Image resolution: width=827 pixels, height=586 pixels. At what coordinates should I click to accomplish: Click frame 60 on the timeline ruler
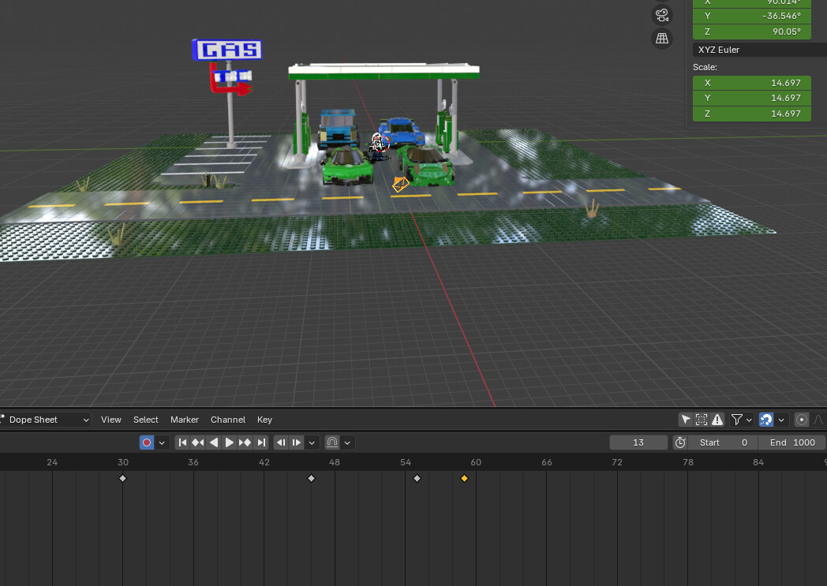click(476, 462)
